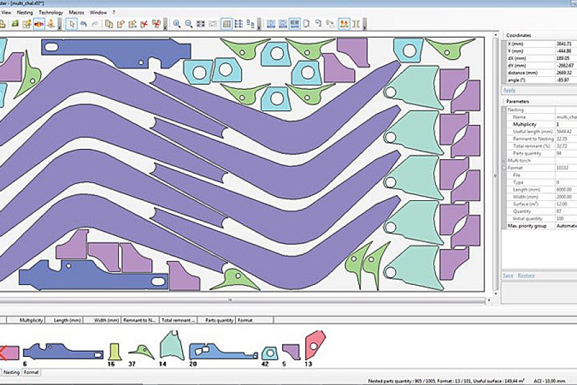Click the bracket mirror icon at toolbar end
Image resolution: width=577 pixels, height=385 pixels.
pos(356,24)
